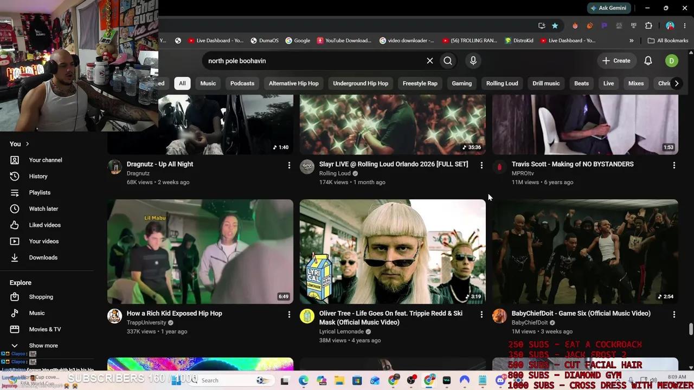Open Microsoft Store from the taskbar
This screenshot has width=694, height=390.
tap(357, 380)
